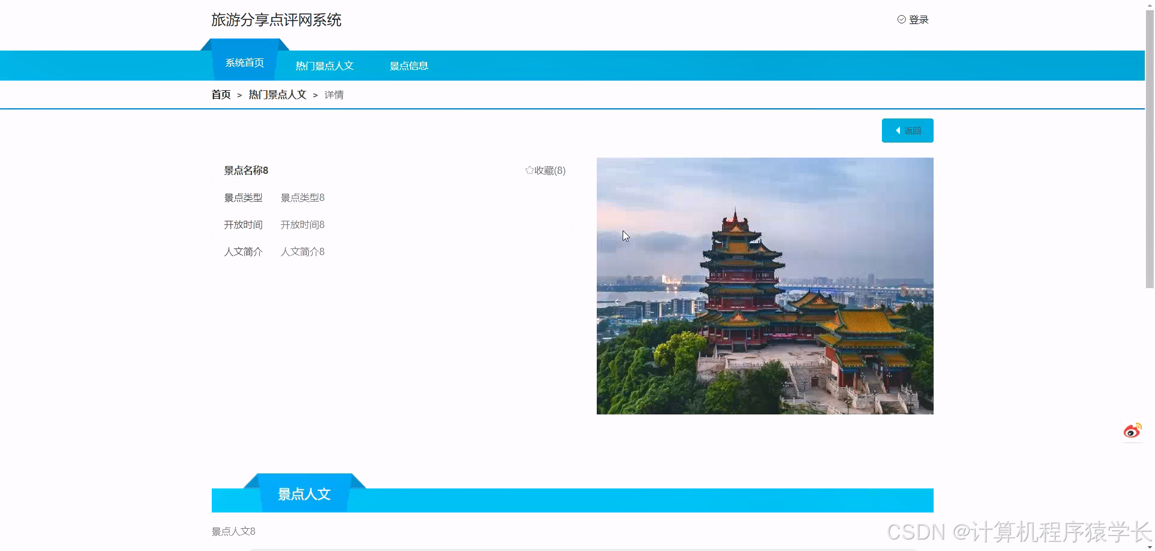Switch to the 热门景点人文 tab
Viewport: 1155px width, 551px height.
(x=324, y=66)
